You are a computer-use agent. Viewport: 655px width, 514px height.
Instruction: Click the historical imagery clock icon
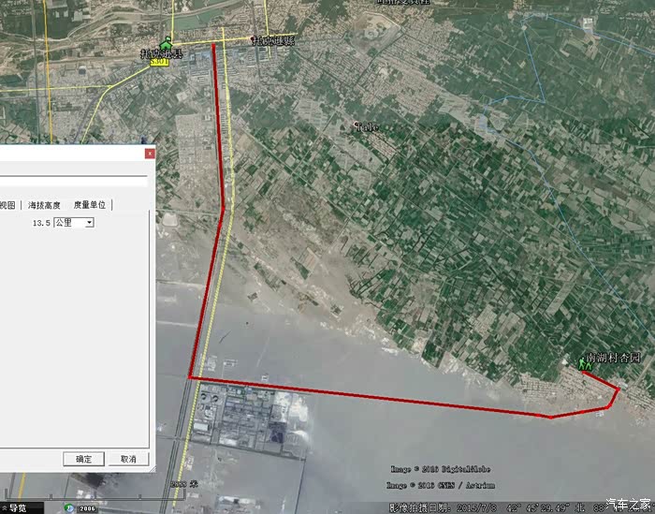69,507
